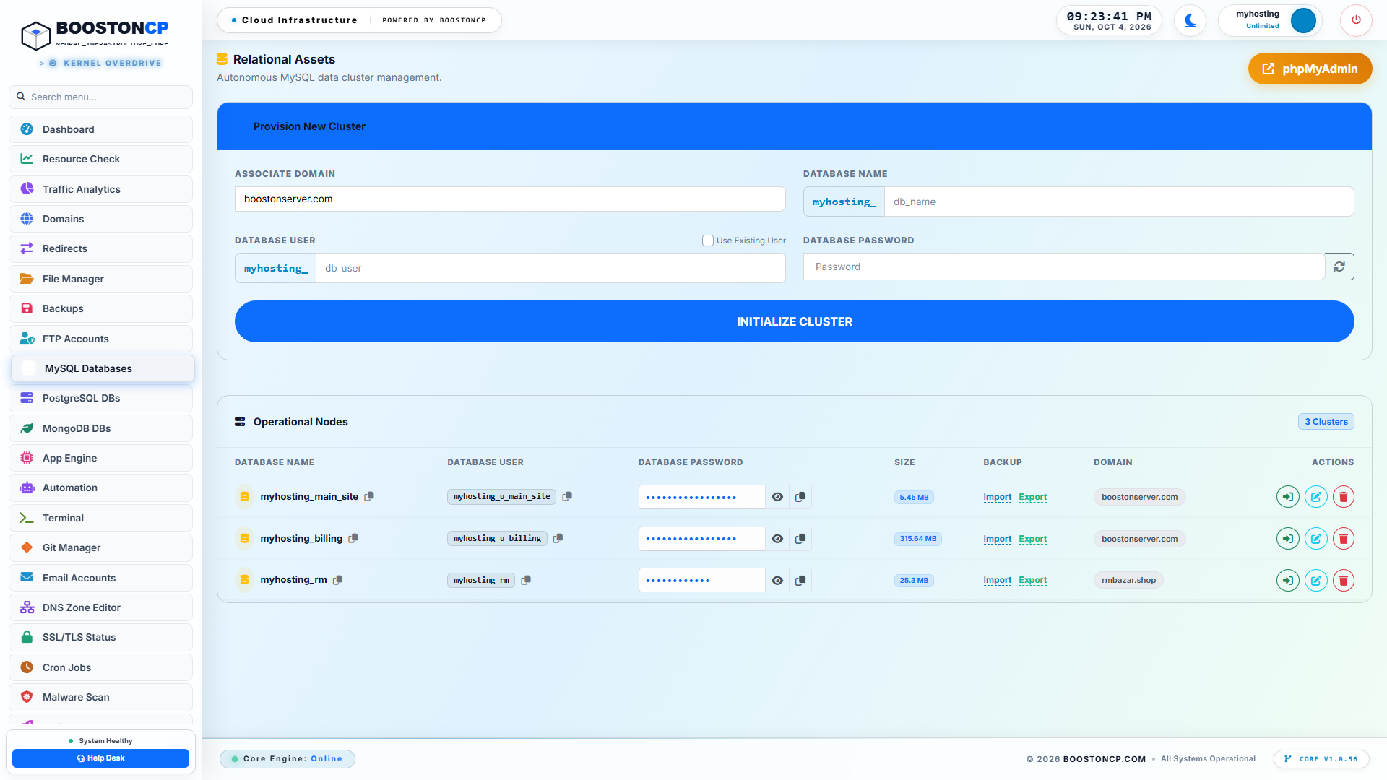Open the Dashboard menu item
The image size is (1387, 780).
pos(100,129)
